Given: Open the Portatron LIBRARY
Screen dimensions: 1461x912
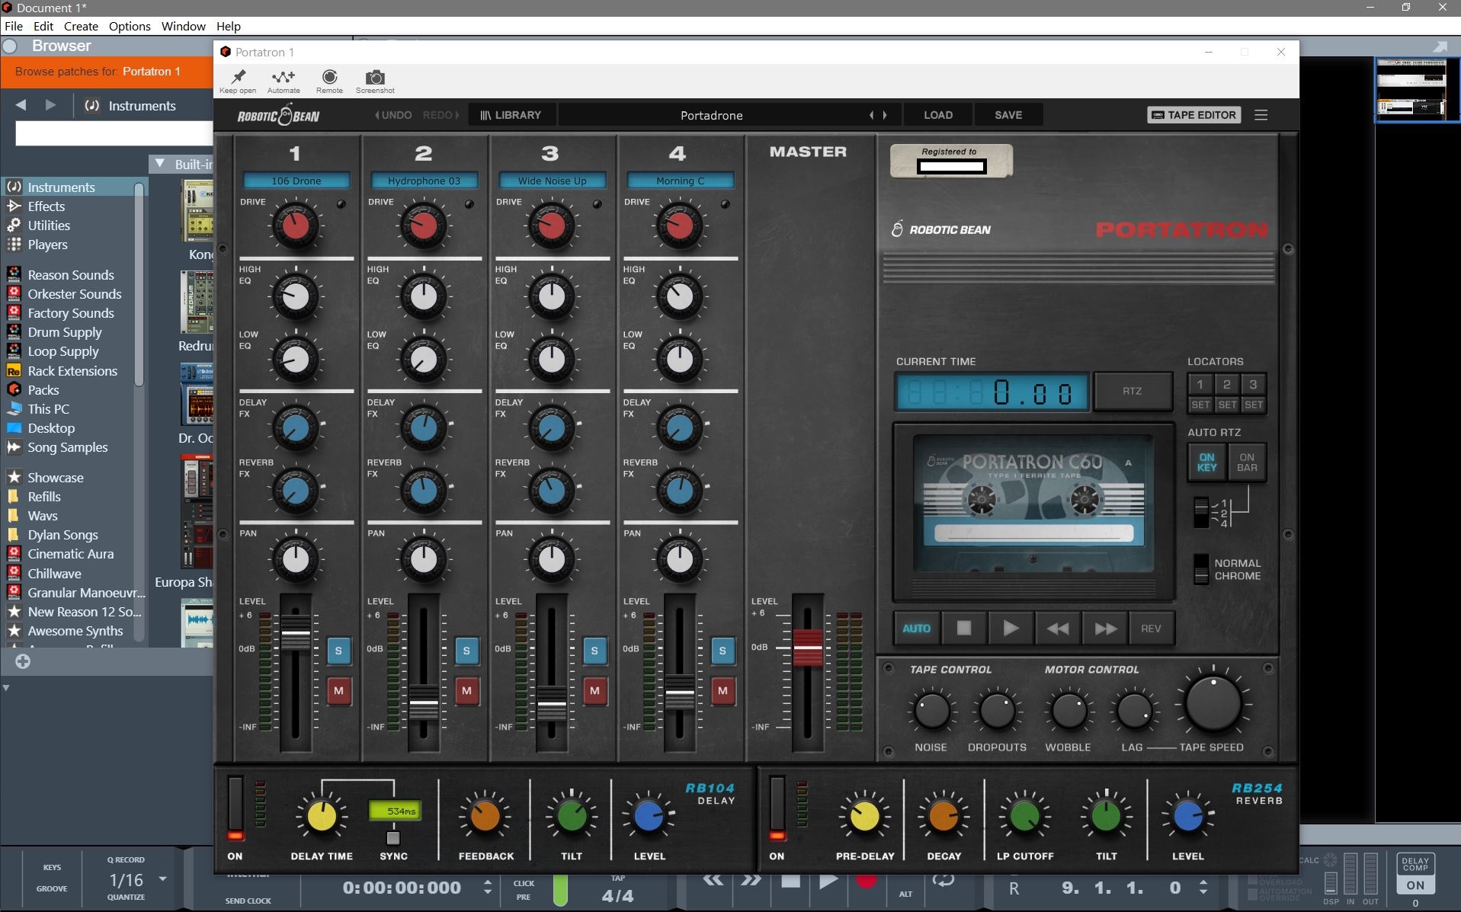Looking at the screenshot, I should coord(511,115).
